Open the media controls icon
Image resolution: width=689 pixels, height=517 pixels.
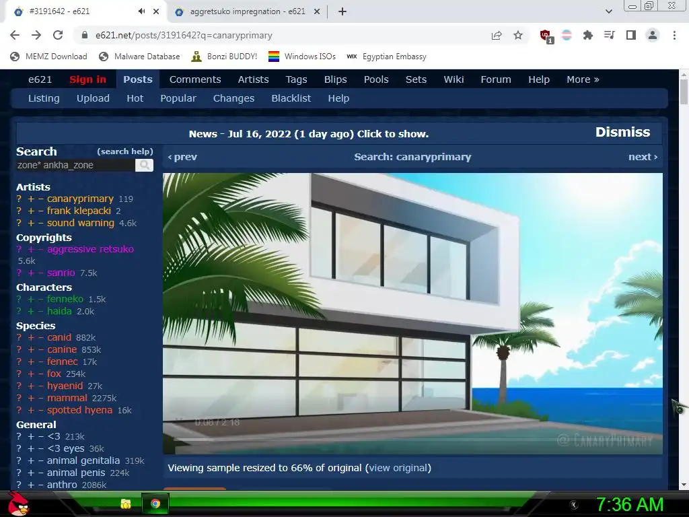610,35
